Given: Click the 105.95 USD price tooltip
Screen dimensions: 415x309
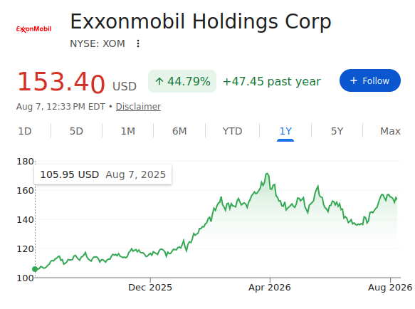Looking at the screenshot, I should click(x=103, y=174).
